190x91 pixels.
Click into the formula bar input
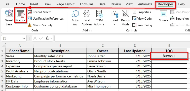pyautogui.click(x=122, y=38)
